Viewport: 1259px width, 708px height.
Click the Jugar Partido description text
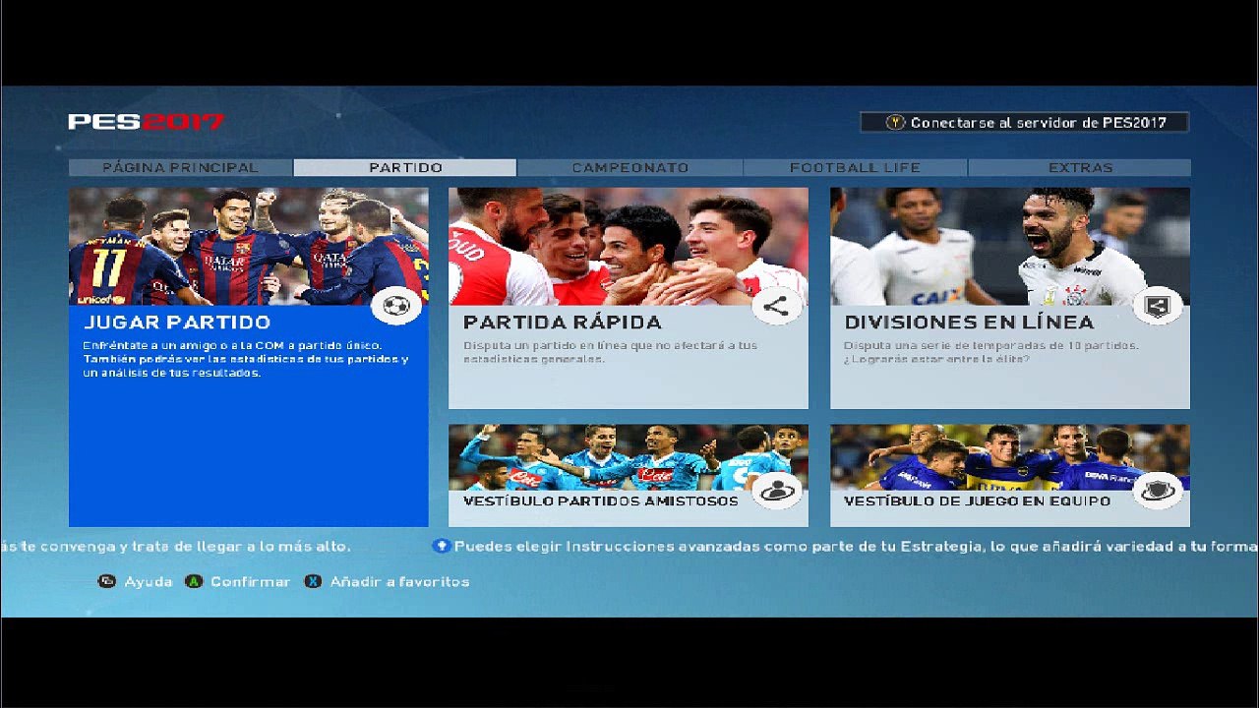[x=246, y=359]
